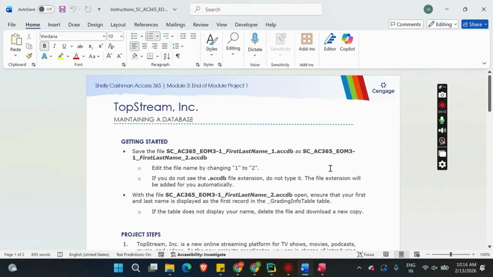Toggle Justify paragraph alignment

164,46
